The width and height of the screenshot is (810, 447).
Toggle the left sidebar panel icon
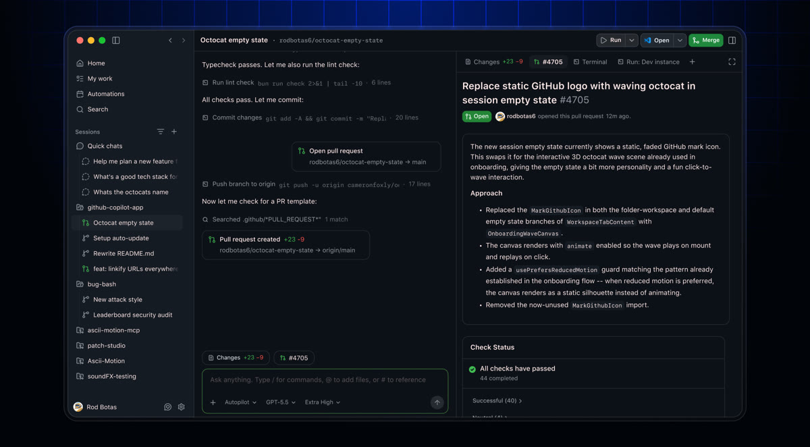pyautogui.click(x=116, y=41)
